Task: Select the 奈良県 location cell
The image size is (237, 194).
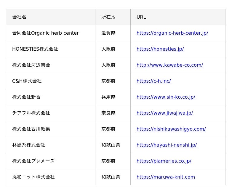Action: 108,113
